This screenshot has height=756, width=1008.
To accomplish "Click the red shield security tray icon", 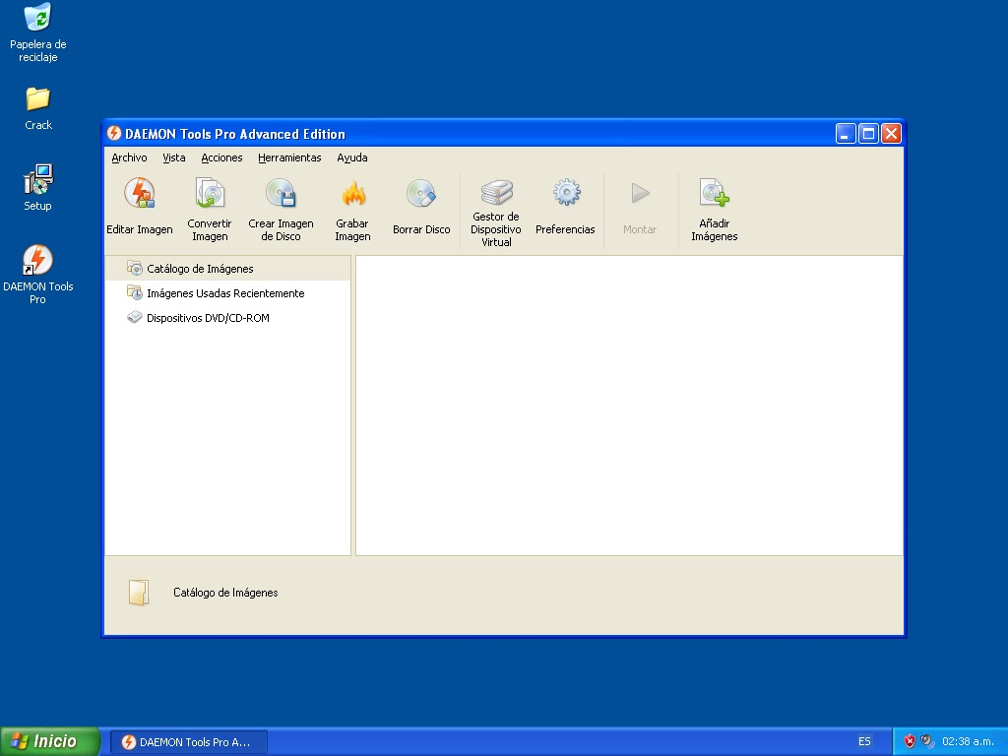I will coord(910,741).
